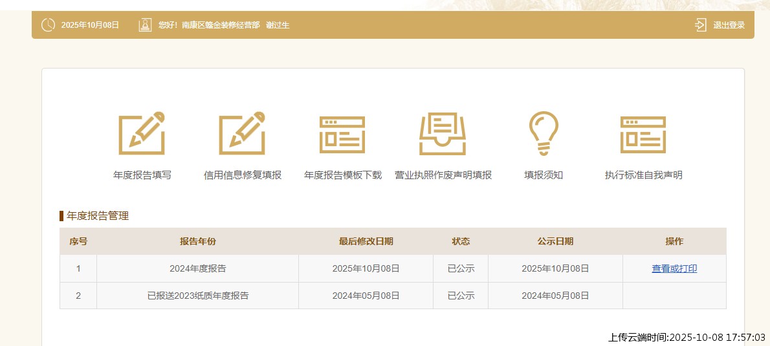Click the logout arrow icon
The height and width of the screenshot is (346, 770).
pos(700,25)
